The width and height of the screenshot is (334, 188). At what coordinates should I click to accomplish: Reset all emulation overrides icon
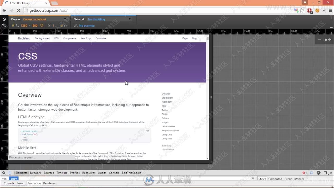[x=4, y=19]
